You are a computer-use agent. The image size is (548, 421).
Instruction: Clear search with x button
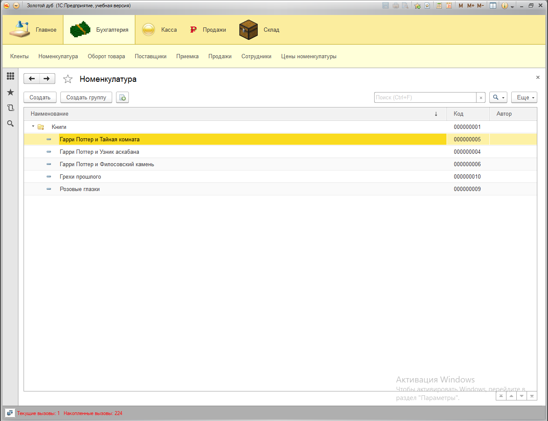click(x=481, y=98)
